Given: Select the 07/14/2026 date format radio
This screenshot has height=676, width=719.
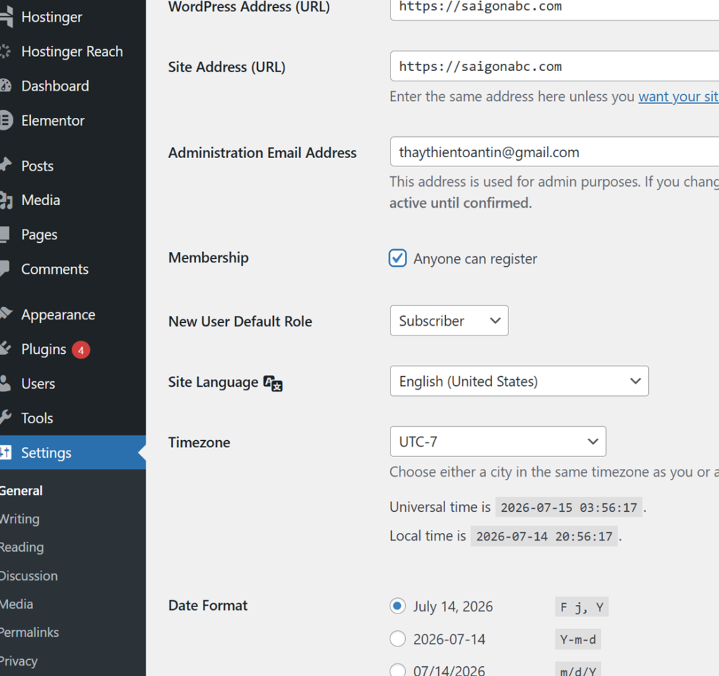Looking at the screenshot, I should [x=397, y=670].
